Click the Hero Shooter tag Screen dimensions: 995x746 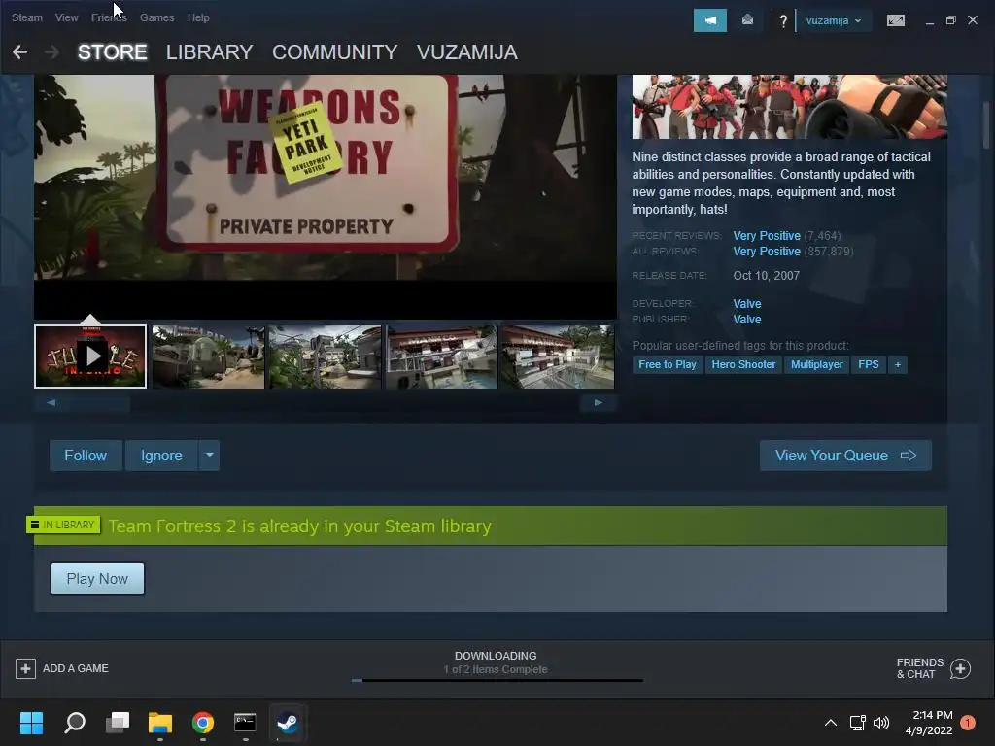(743, 364)
